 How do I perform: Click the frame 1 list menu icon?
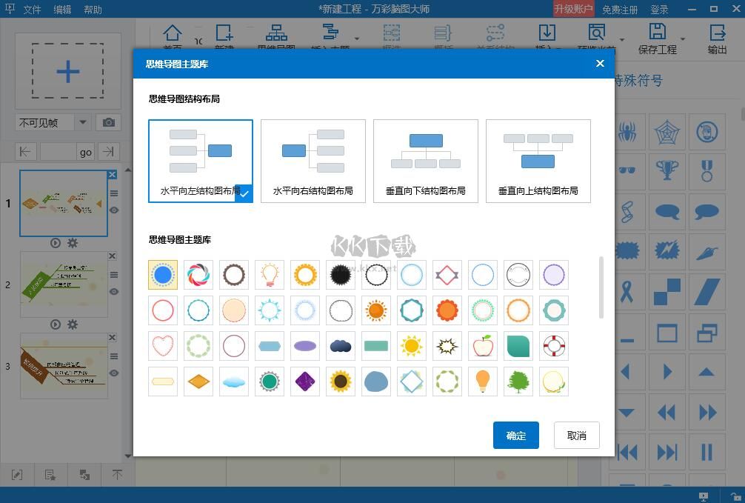pyautogui.click(x=114, y=193)
